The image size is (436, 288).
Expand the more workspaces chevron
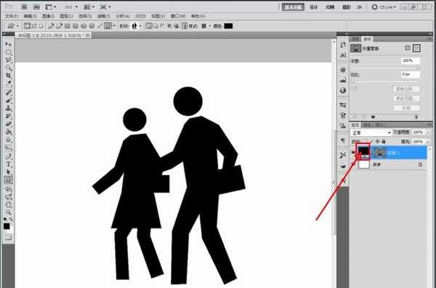[359, 7]
